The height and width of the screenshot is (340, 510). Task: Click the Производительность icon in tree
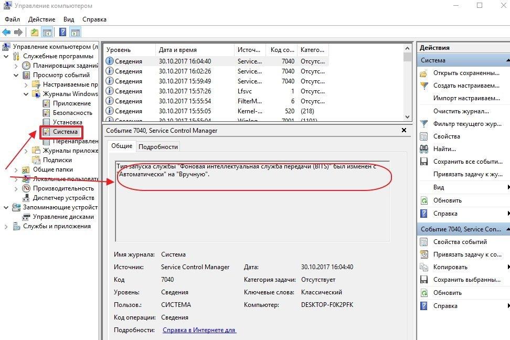tap(26, 188)
